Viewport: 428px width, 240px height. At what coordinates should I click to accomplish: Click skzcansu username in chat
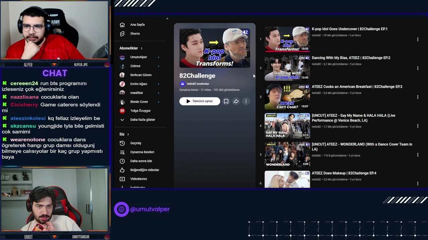point(23,126)
